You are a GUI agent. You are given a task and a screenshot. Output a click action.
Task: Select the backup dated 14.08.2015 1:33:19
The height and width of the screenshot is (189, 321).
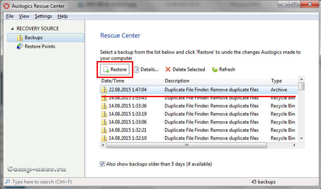199,114
